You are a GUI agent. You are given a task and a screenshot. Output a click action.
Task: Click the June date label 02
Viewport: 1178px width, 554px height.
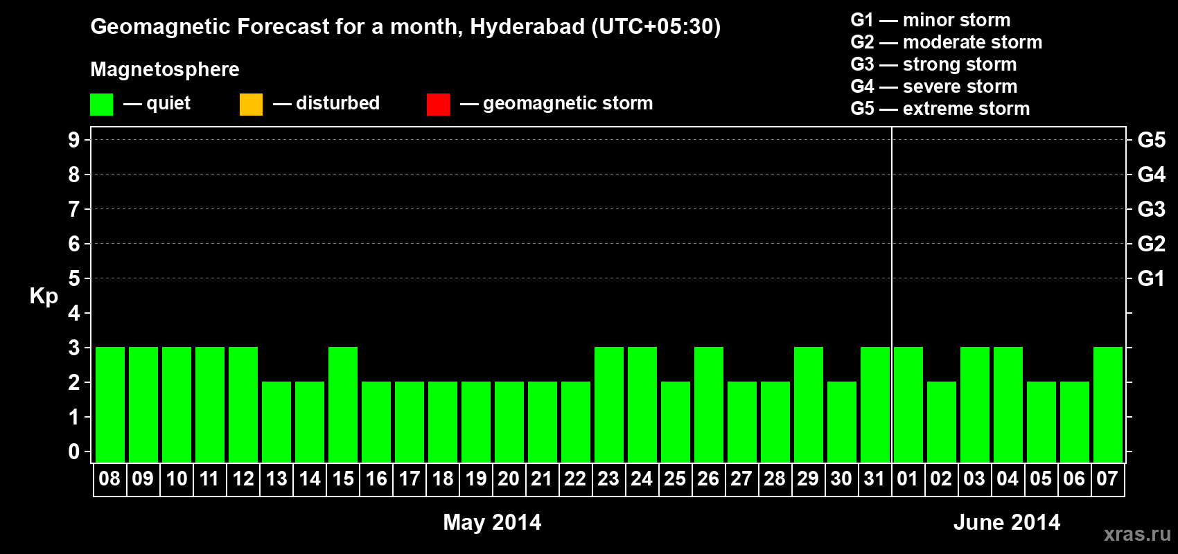(x=941, y=479)
